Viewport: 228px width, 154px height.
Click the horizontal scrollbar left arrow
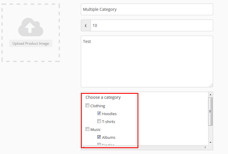tap(83, 147)
